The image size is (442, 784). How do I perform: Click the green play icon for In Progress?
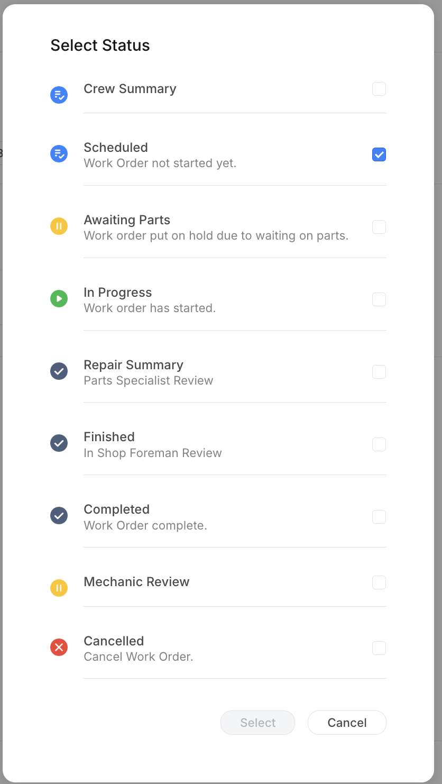click(59, 298)
